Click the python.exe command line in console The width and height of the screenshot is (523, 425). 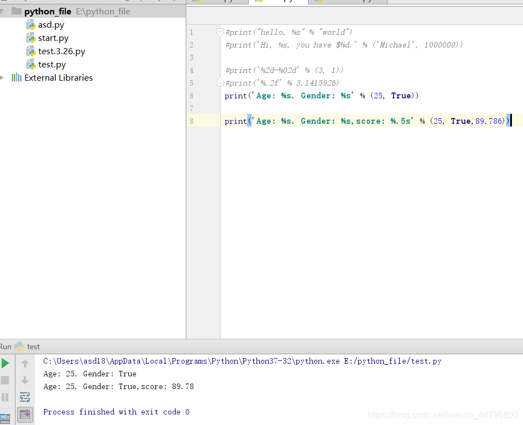[242, 361]
